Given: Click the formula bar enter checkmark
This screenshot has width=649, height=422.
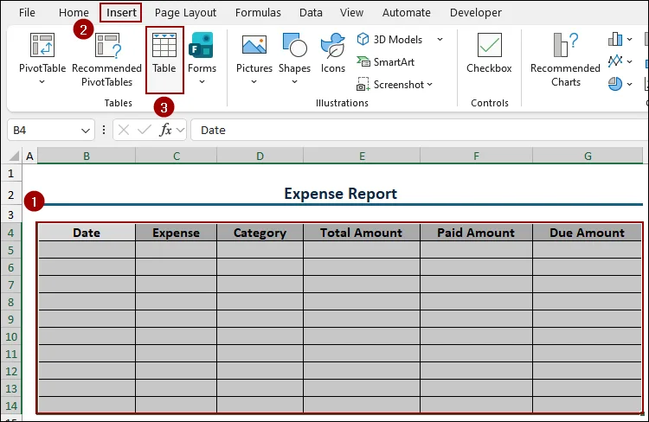Looking at the screenshot, I should pyautogui.click(x=144, y=130).
